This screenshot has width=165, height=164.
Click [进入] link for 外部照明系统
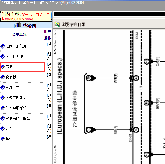point(49,108)
